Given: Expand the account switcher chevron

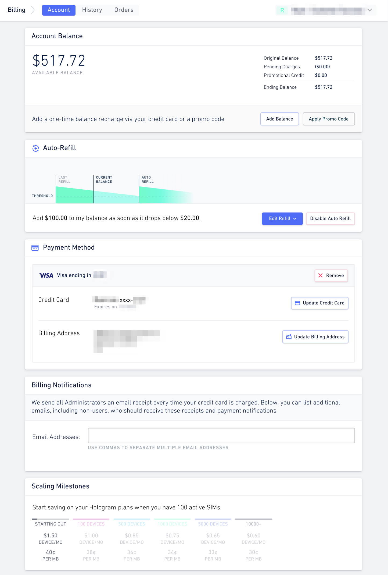Looking at the screenshot, I should coord(370,10).
